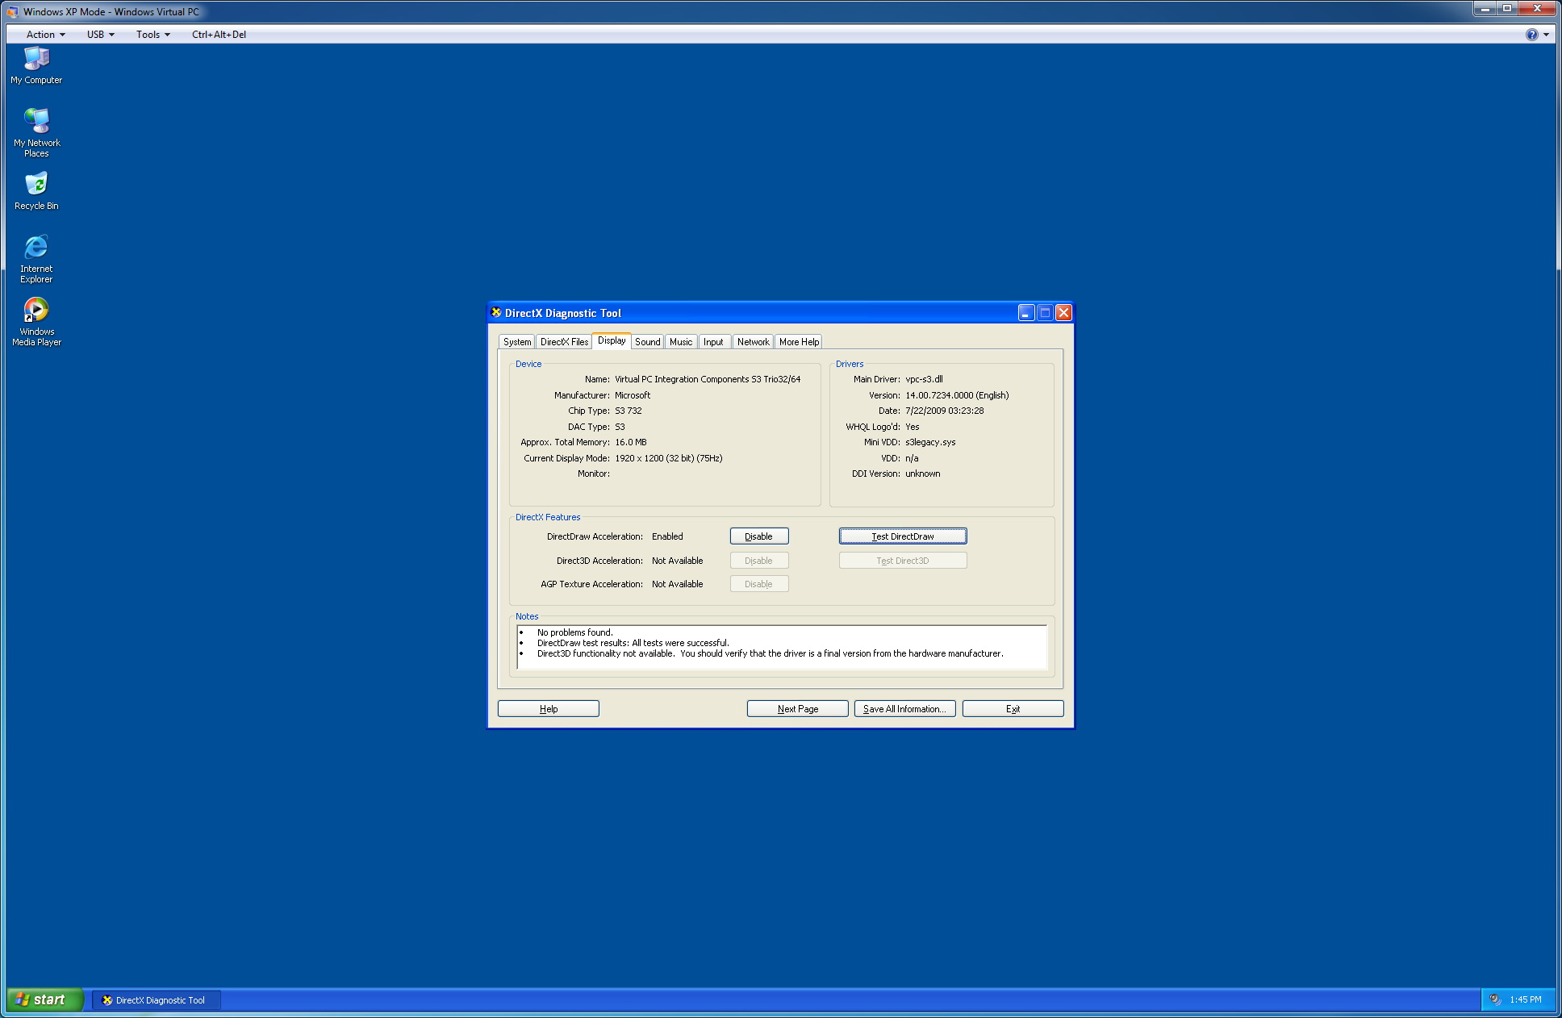This screenshot has width=1562, height=1018.
Task: Click the DirectX Diagnostic Tool taskbar button
Action: click(156, 1000)
